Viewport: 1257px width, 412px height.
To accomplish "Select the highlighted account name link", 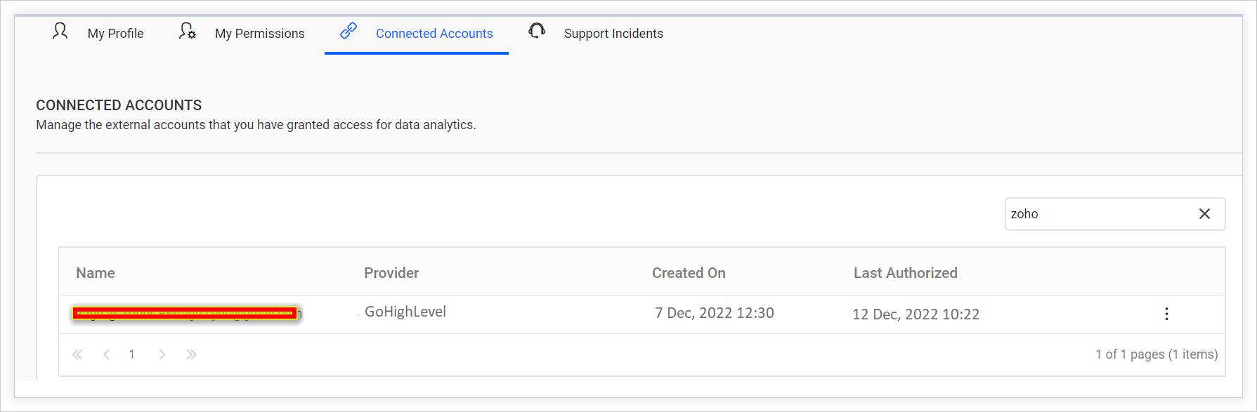I will click(186, 313).
